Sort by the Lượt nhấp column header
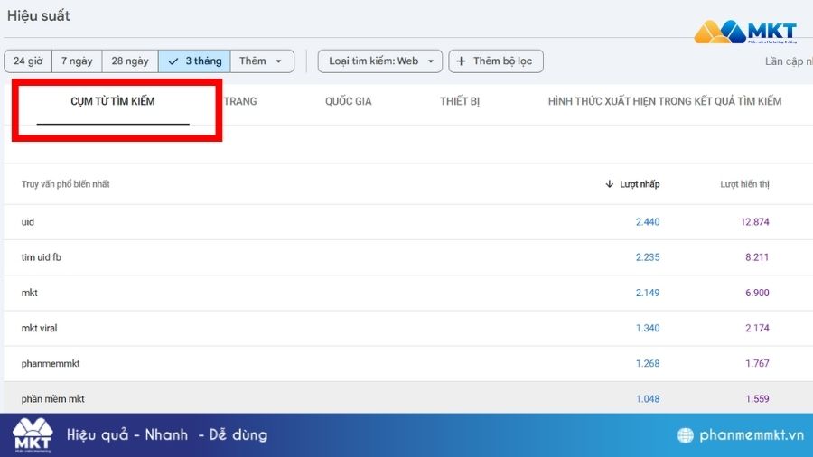This screenshot has height=457, width=813. point(640,184)
